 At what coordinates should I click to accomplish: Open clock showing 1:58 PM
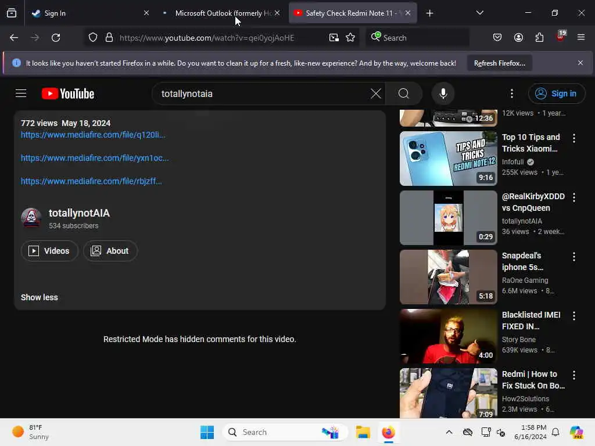pyautogui.click(x=530, y=432)
